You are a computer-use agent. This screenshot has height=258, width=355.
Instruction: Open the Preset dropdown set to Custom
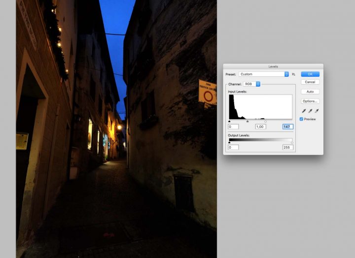tap(264, 74)
